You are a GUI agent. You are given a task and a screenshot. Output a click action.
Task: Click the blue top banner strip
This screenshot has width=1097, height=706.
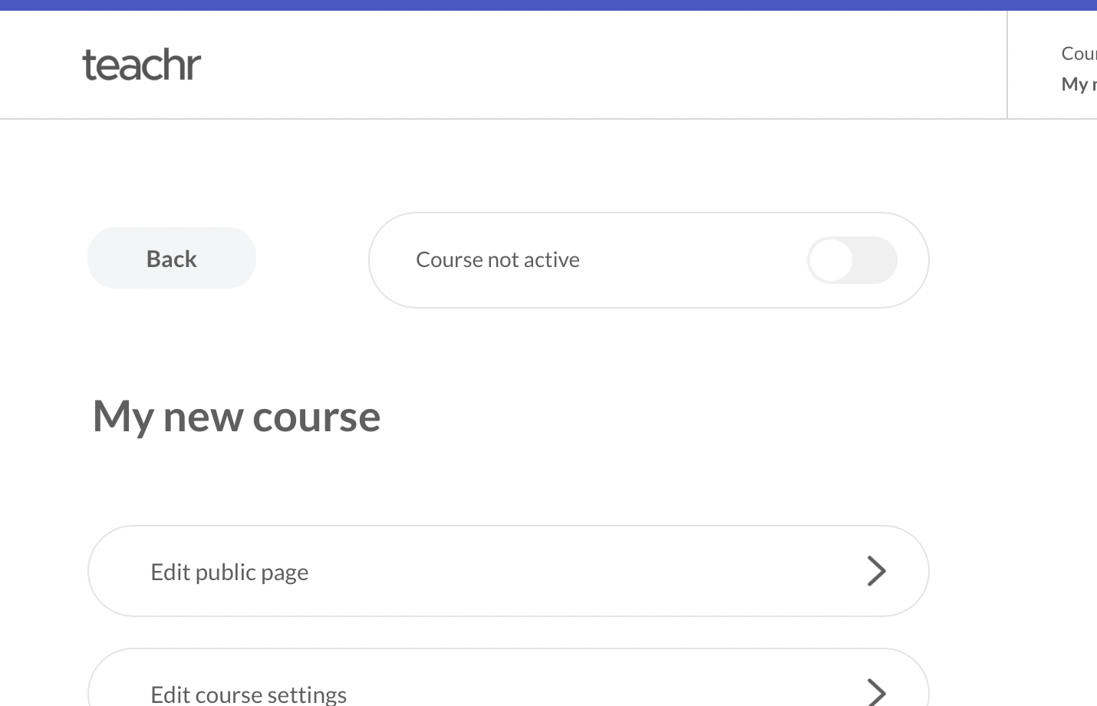[x=548, y=5]
